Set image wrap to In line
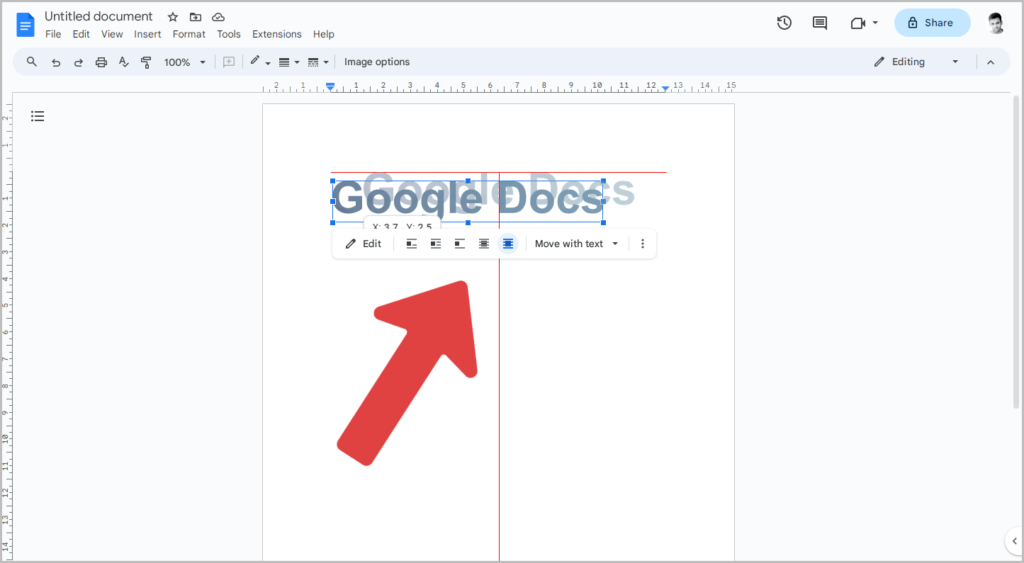The image size is (1024, 563). (x=412, y=244)
